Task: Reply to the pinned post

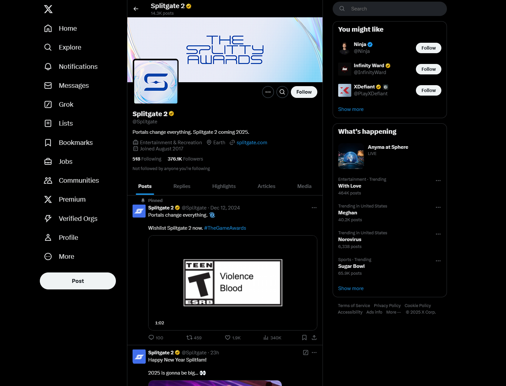Action: pos(156,338)
